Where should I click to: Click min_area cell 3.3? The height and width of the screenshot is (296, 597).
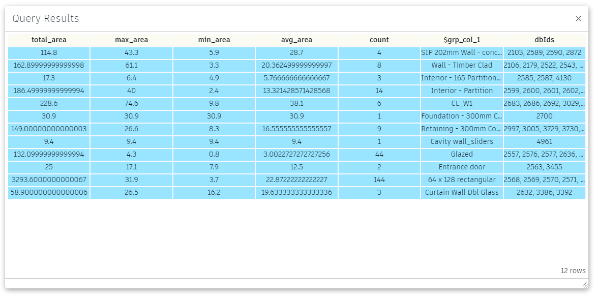pyautogui.click(x=214, y=65)
